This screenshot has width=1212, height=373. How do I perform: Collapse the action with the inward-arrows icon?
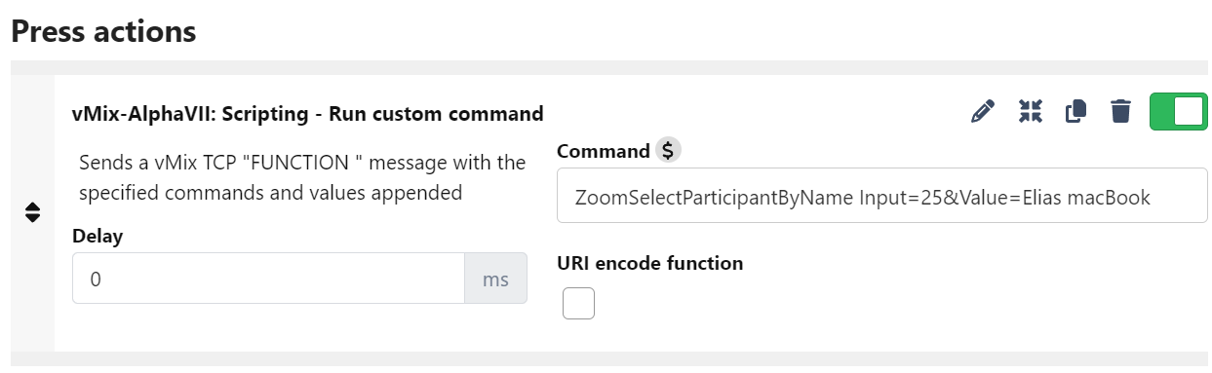[1030, 112]
